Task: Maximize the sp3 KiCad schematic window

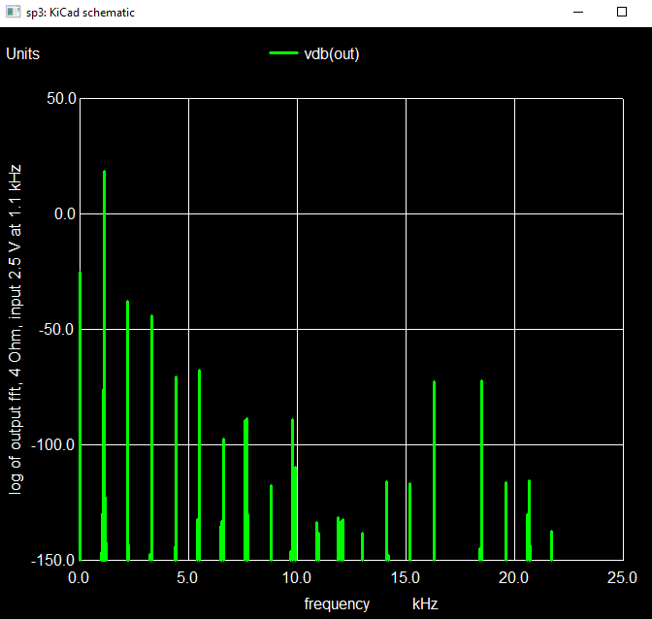Action: click(x=622, y=12)
